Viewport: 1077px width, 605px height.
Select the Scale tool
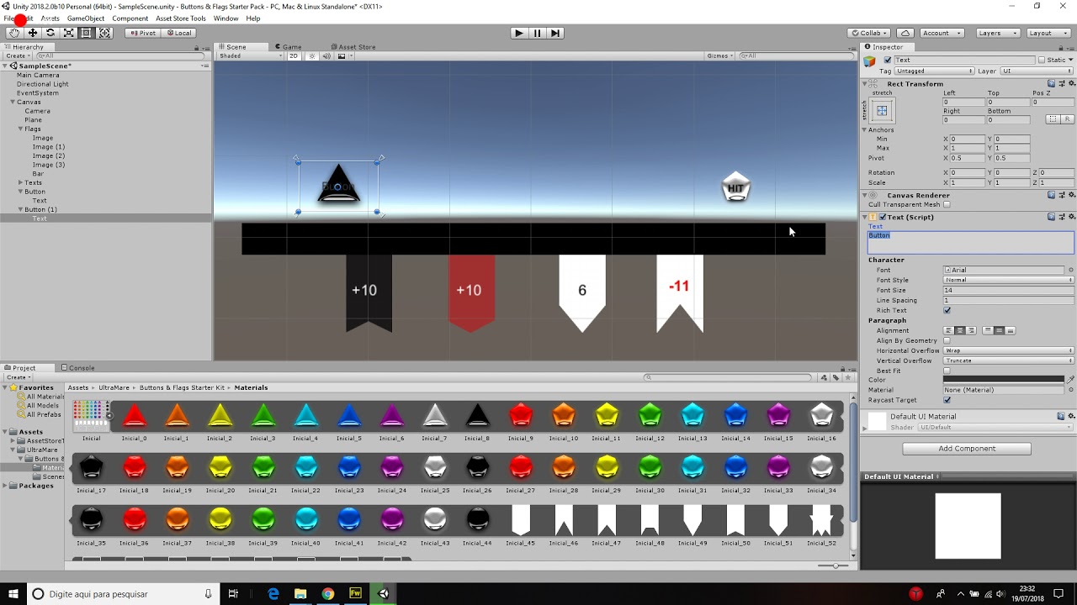(68, 33)
